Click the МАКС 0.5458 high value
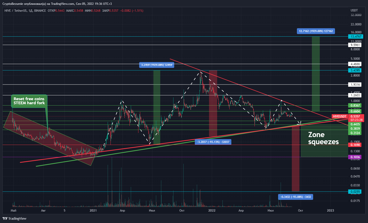The image size is (368, 223). 75,11
